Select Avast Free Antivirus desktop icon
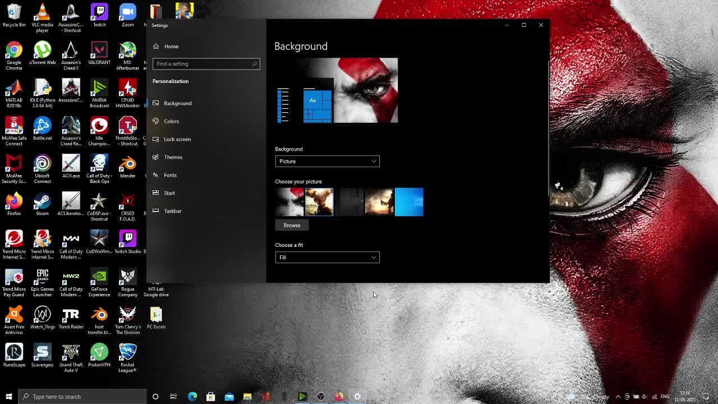Viewport: 718px width, 404px height. tap(14, 320)
